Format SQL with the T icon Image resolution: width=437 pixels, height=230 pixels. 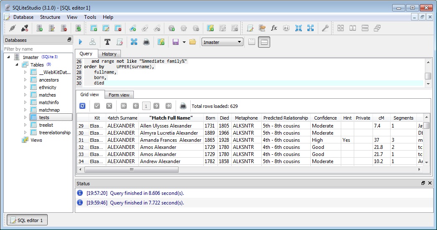tap(107, 42)
